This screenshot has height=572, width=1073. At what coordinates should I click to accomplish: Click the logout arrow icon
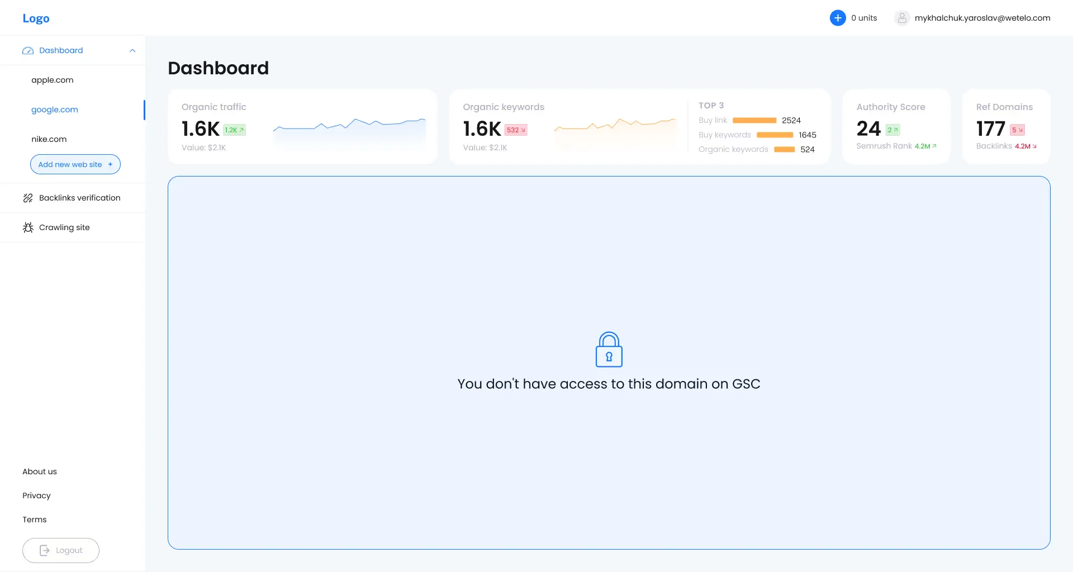45,550
